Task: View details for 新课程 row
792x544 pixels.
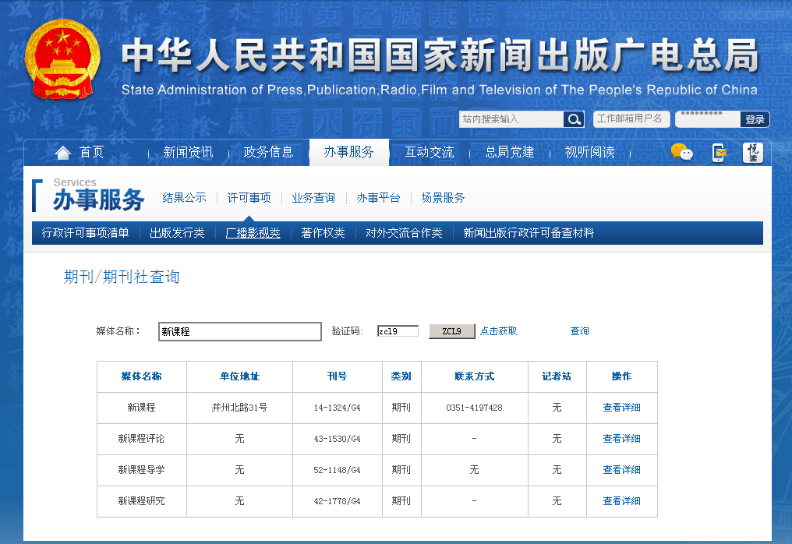Action: 622,408
